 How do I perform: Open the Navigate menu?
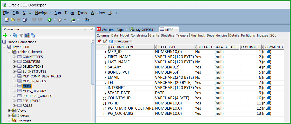[x=43, y=13]
